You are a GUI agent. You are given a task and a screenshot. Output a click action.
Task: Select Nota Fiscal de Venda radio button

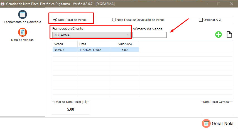[x=55, y=20]
